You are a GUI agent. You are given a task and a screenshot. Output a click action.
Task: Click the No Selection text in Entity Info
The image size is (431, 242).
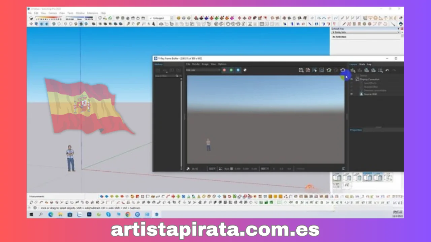coord(339,37)
